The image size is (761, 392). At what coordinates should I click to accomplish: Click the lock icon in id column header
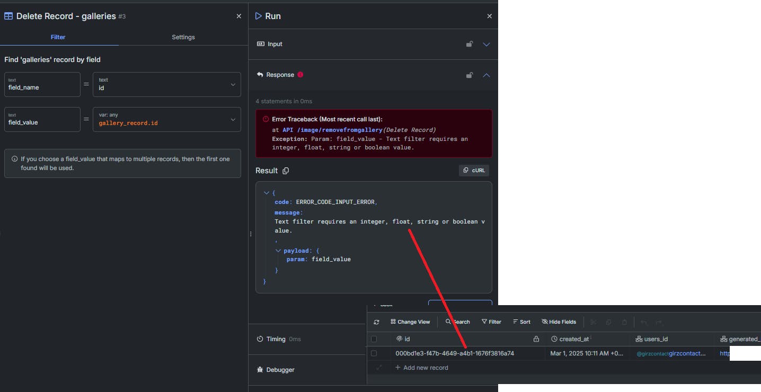pyautogui.click(x=536, y=339)
